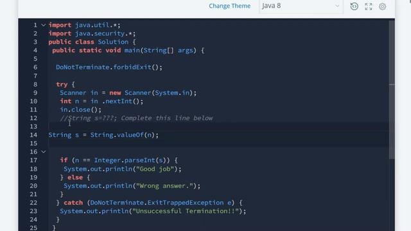The image size is (411, 231).
Task: Click 'in.close();' on line 11
Action: 80,110
